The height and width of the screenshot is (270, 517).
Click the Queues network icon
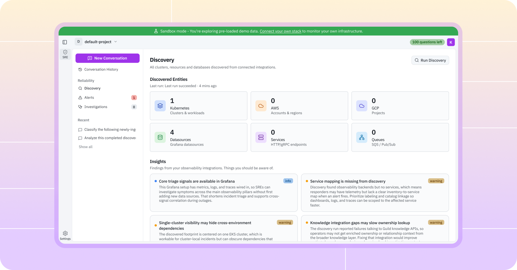tap(362, 137)
